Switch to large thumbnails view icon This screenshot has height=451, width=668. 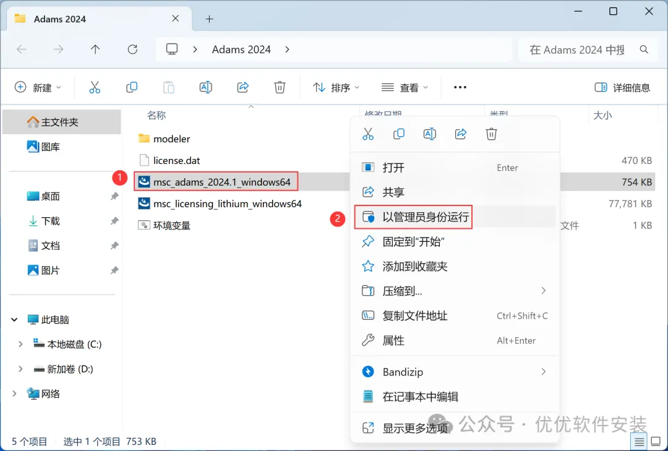click(x=656, y=442)
